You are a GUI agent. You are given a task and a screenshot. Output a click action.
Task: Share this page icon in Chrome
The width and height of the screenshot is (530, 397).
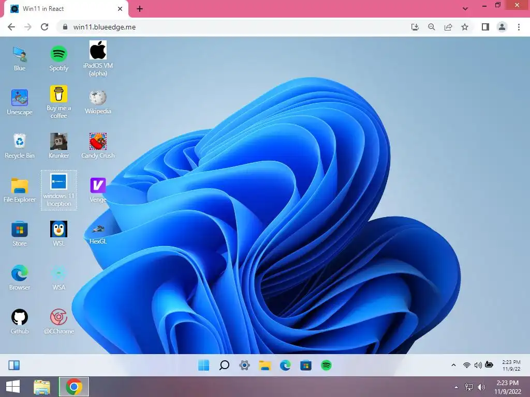point(448,27)
